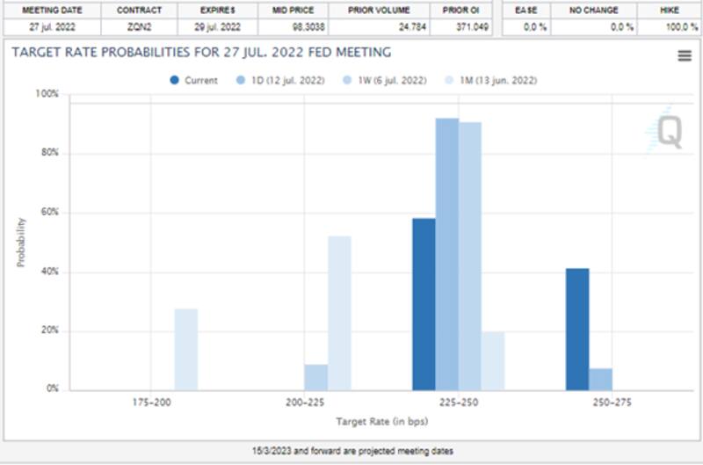The width and height of the screenshot is (703, 465).
Task: Select the Current bar at 225-250
Action: 424,304
